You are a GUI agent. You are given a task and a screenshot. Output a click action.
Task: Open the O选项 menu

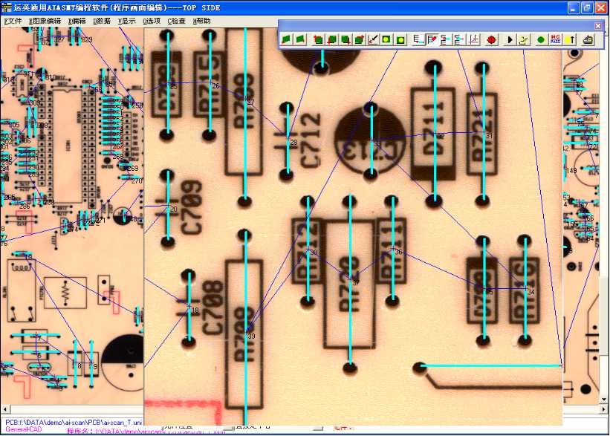click(152, 21)
